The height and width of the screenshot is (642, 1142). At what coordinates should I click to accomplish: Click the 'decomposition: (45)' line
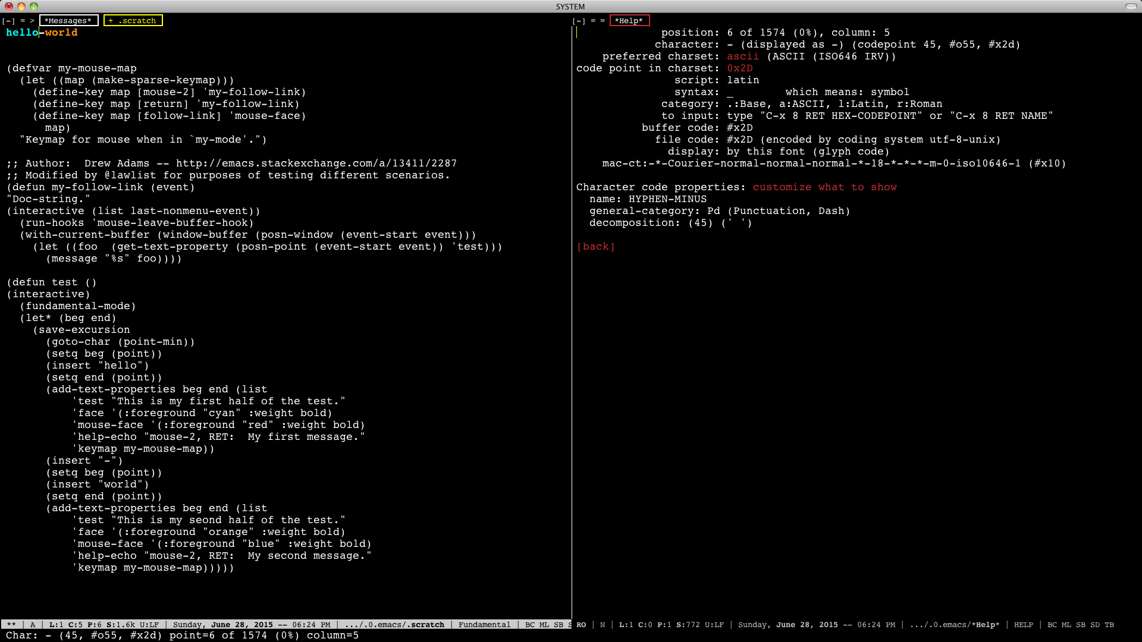(x=670, y=223)
